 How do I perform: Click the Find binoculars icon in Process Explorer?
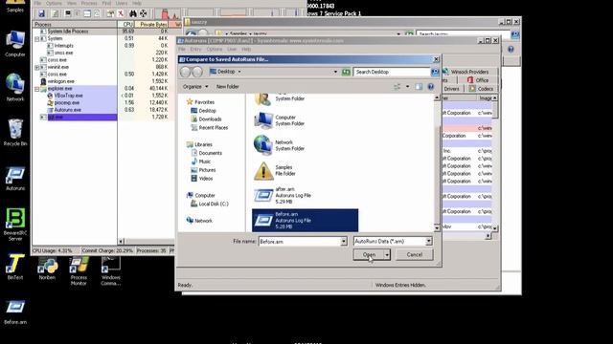(133, 13)
